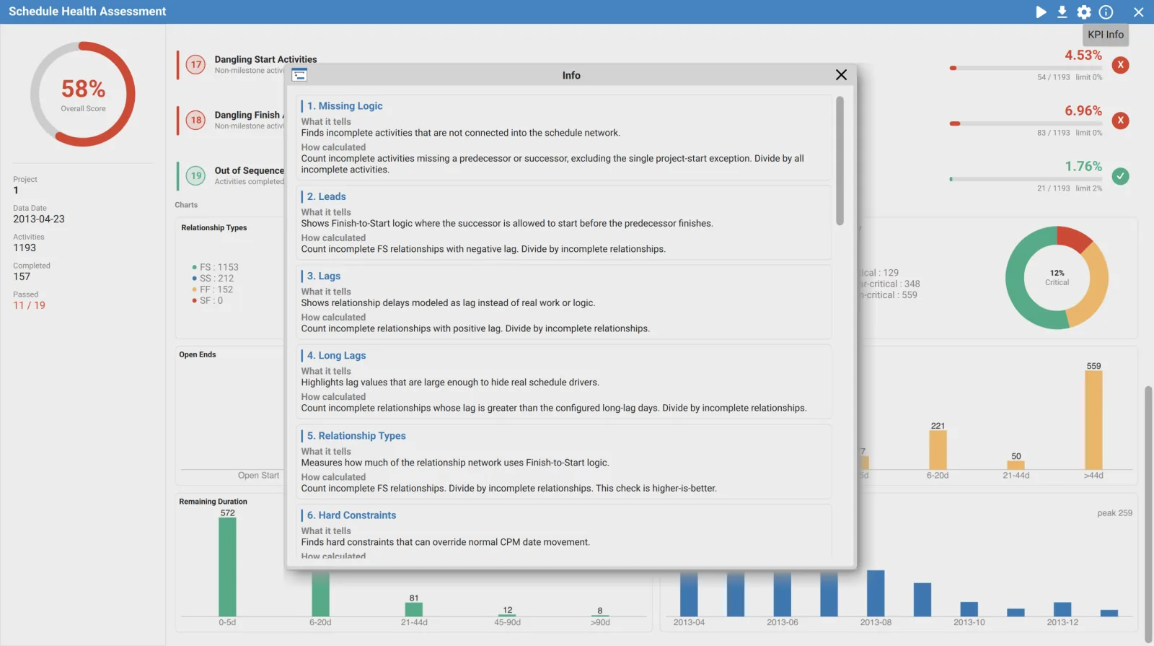Click the 58% Overall Score gauge
Viewport: 1154px width, 646px height.
pos(83,94)
